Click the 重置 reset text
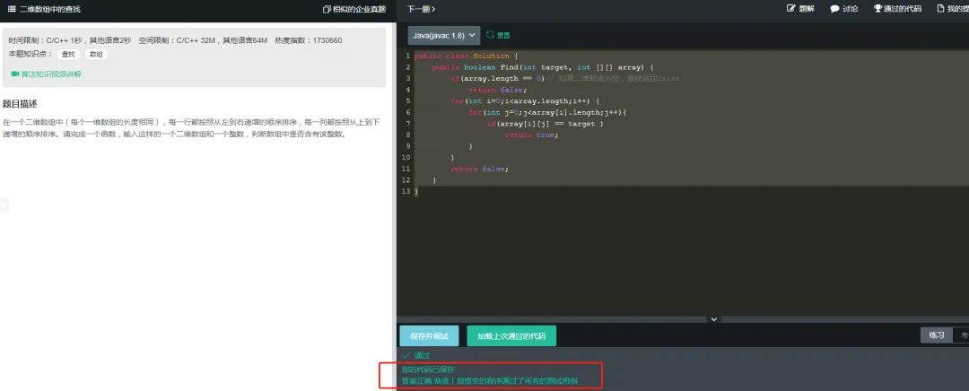The image size is (969, 391). [x=503, y=36]
